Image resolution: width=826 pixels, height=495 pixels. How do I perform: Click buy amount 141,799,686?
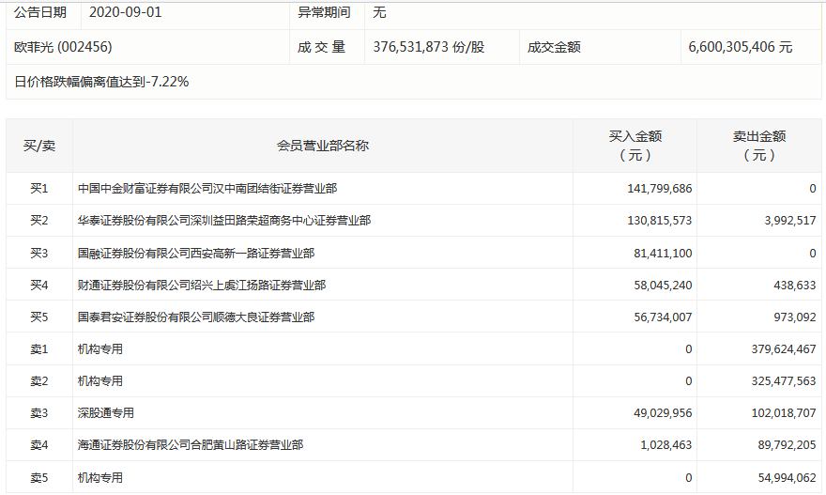[660, 189]
